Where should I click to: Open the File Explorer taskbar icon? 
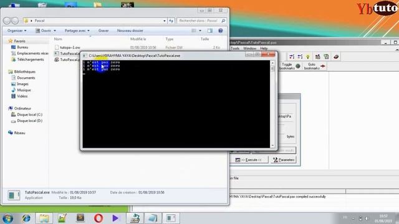[x=44, y=218]
